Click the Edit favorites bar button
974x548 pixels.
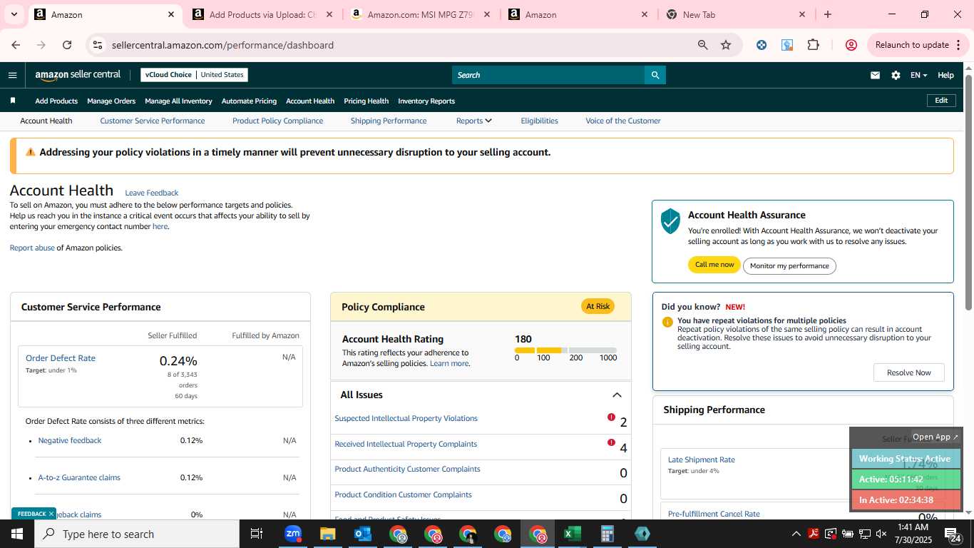click(941, 101)
